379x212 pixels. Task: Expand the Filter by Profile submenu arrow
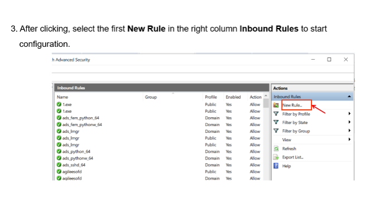point(349,113)
